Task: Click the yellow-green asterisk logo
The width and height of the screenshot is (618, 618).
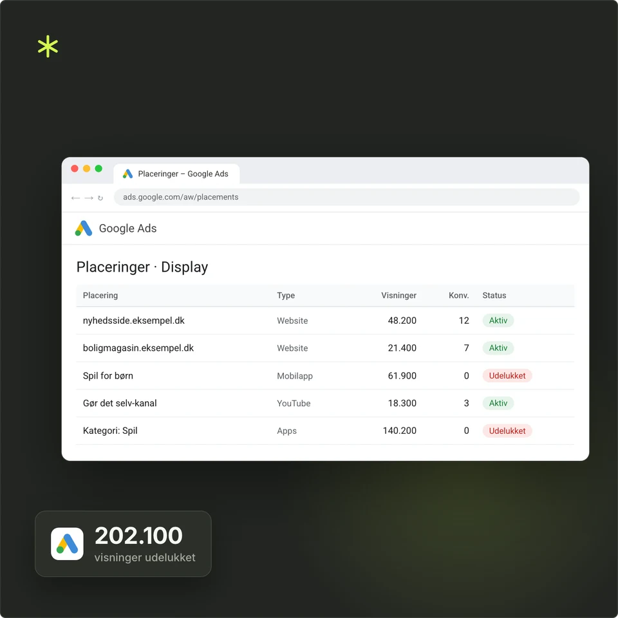Action: 48,46
